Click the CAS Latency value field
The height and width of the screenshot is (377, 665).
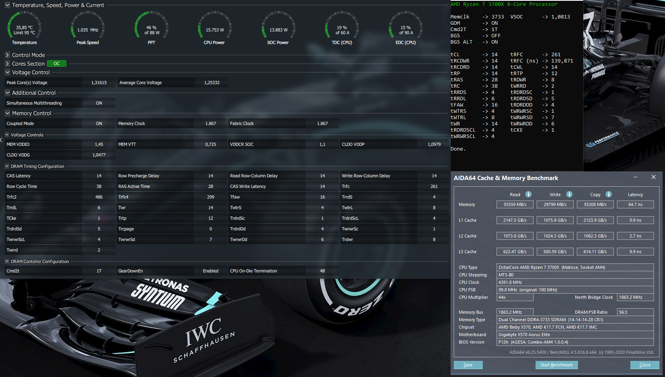99,176
